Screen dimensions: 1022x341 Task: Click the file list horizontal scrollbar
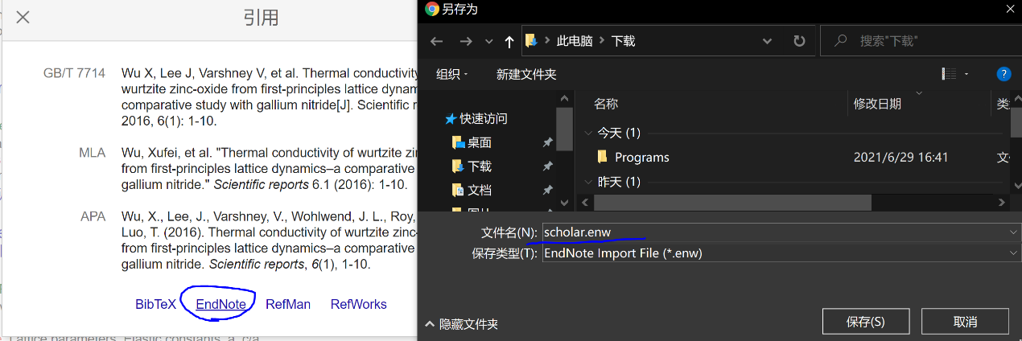coord(731,203)
